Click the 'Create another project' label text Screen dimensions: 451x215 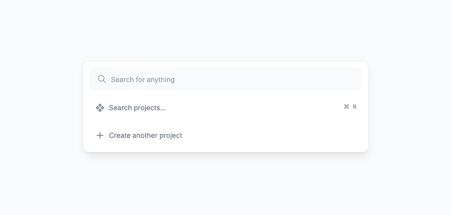coord(146,135)
